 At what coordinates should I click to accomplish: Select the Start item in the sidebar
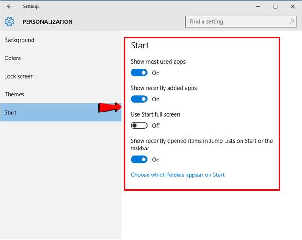[x=11, y=112]
